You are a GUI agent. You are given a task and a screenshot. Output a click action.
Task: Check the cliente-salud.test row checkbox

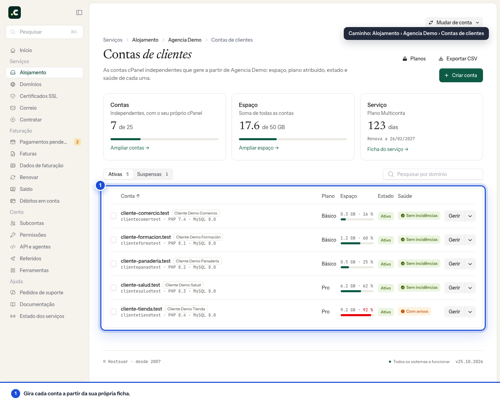[x=114, y=288]
